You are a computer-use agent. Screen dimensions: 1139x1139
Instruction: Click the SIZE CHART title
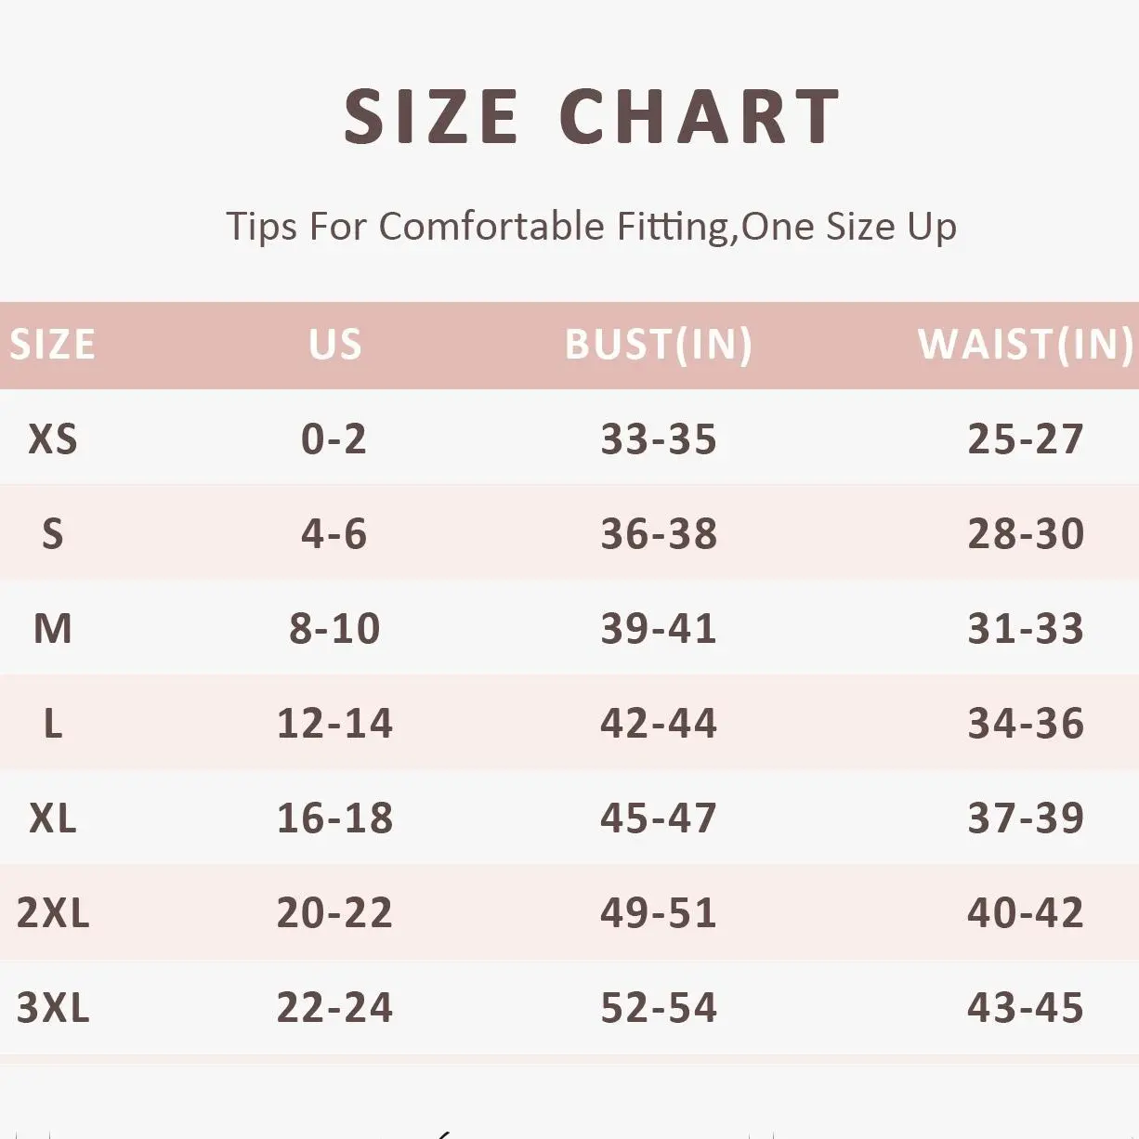[x=592, y=117]
